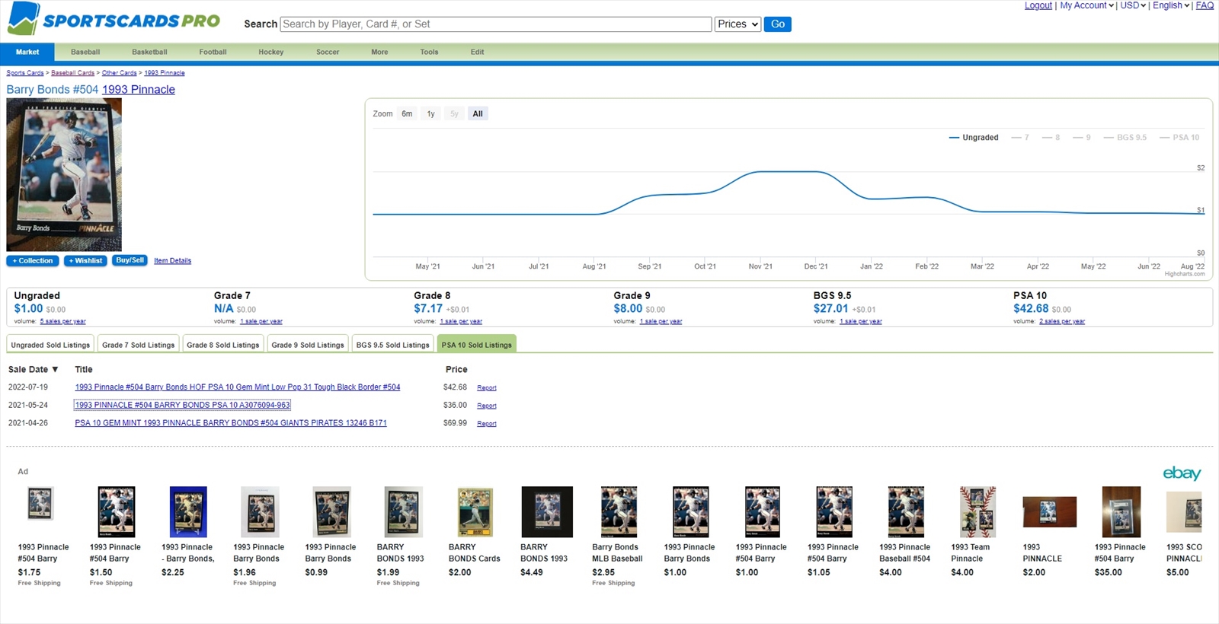1219x624 pixels.
Task: Switch to BGS 9.5 Sold Listings tab
Action: [x=393, y=345]
